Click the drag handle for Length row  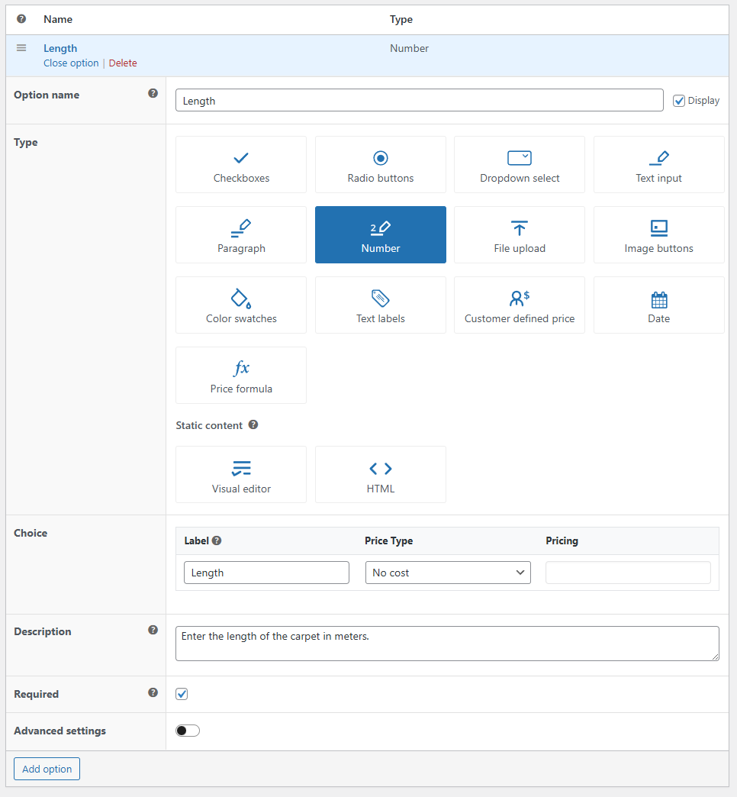21,48
